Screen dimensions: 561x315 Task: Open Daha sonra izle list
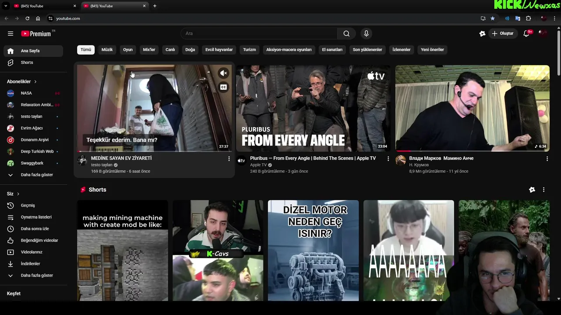tap(33, 229)
